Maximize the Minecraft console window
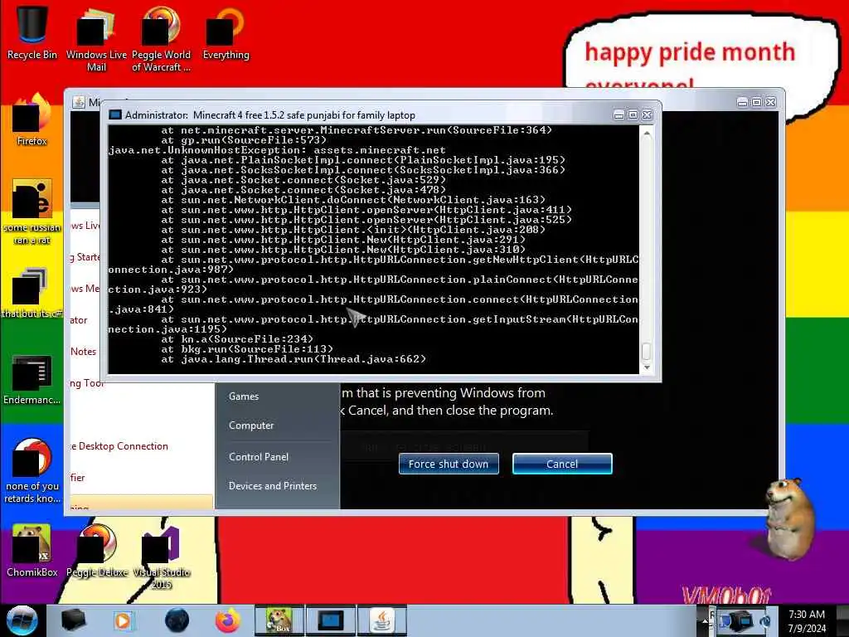 click(633, 114)
